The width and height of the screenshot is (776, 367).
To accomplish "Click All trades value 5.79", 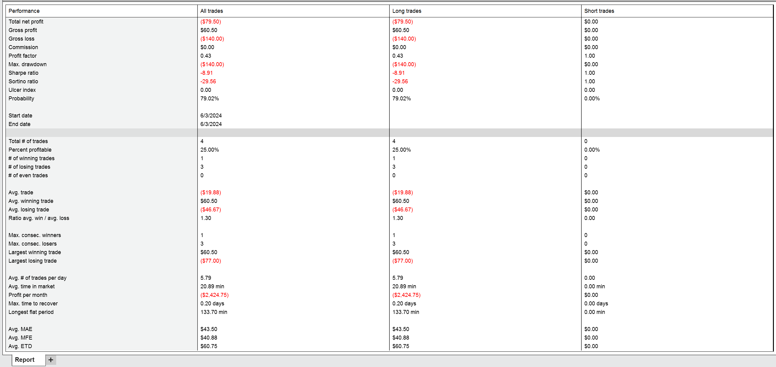I will (x=206, y=278).
